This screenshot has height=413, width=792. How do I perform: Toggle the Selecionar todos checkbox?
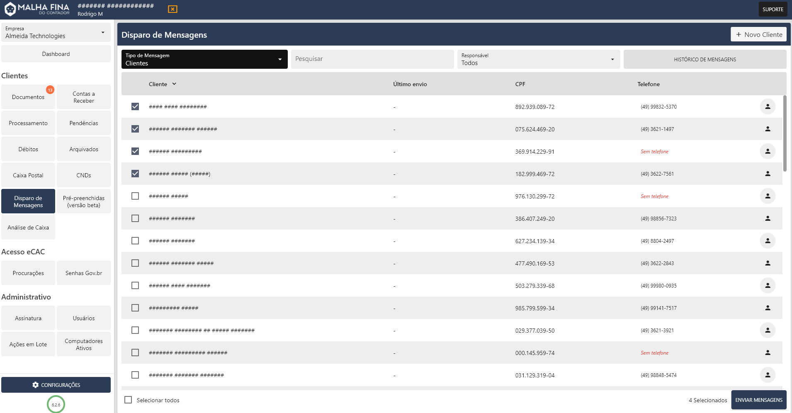click(129, 400)
